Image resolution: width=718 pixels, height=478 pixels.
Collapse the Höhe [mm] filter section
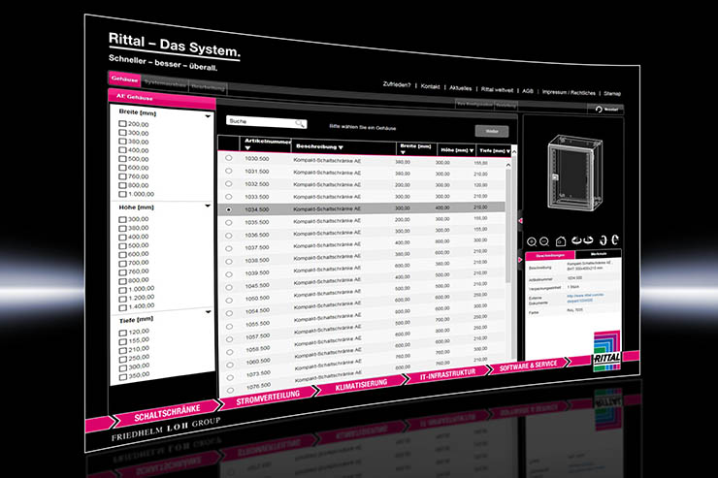click(x=210, y=206)
